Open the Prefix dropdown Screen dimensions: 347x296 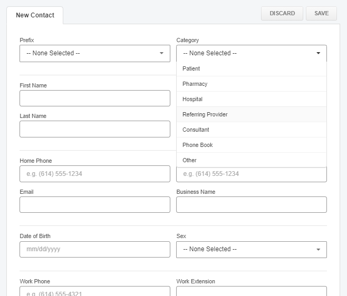[x=94, y=53]
